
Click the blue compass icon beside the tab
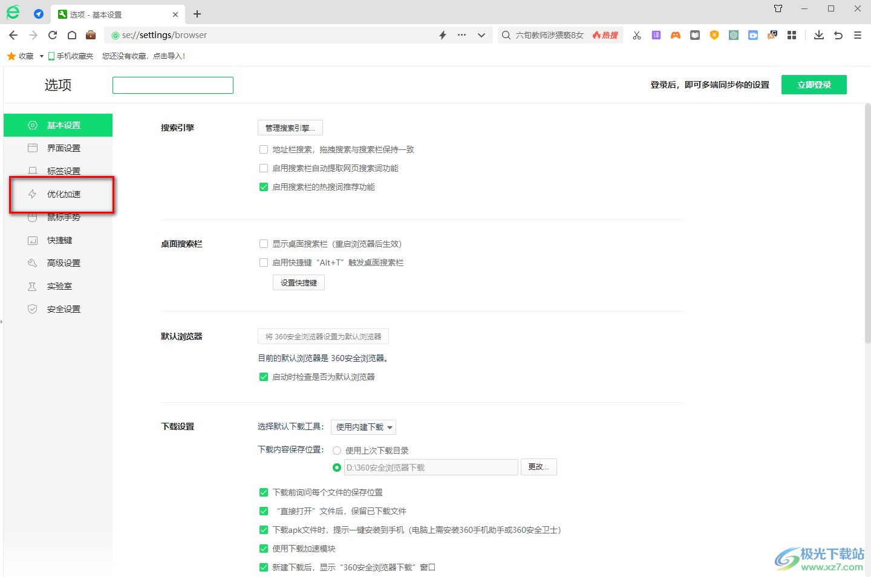39,14
